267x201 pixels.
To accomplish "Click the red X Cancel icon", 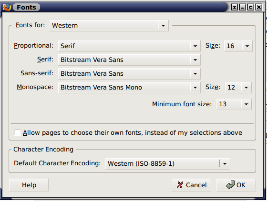I will [180, 185].
